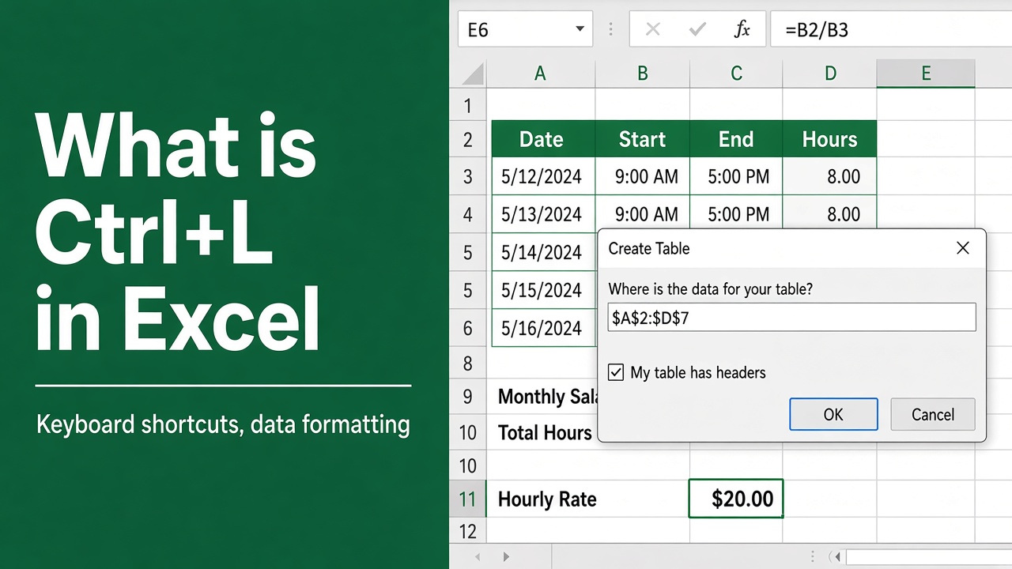Toggle the My table has headers checkbox
Image resolution: width=1012 pixels, height=569 pixels.
click(616, 372)
